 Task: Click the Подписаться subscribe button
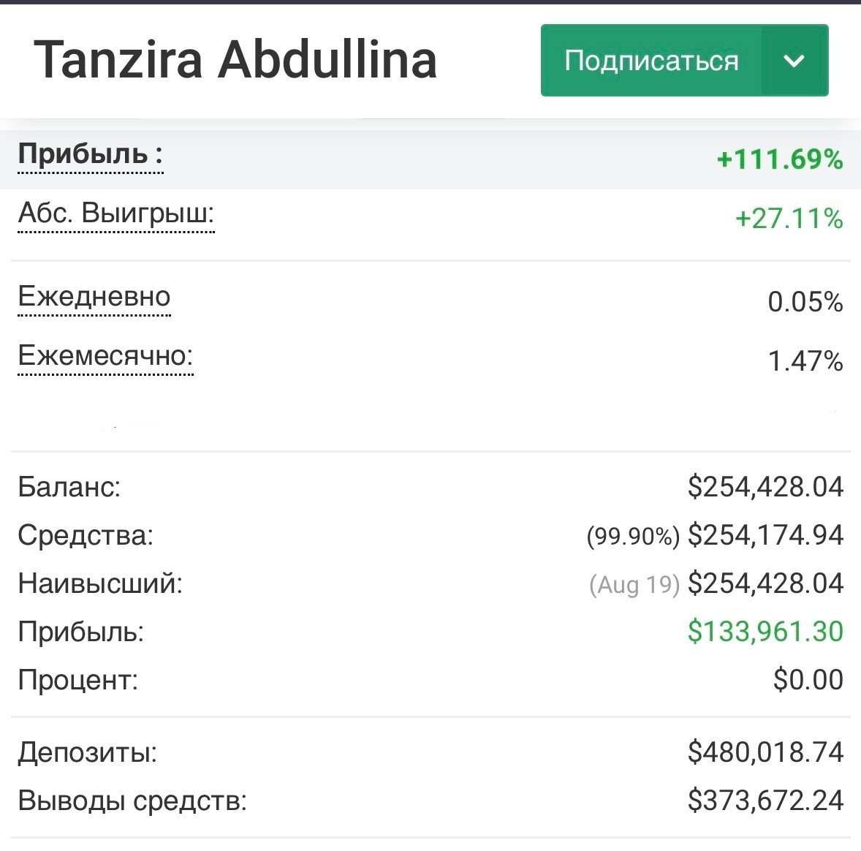[651, 61]
